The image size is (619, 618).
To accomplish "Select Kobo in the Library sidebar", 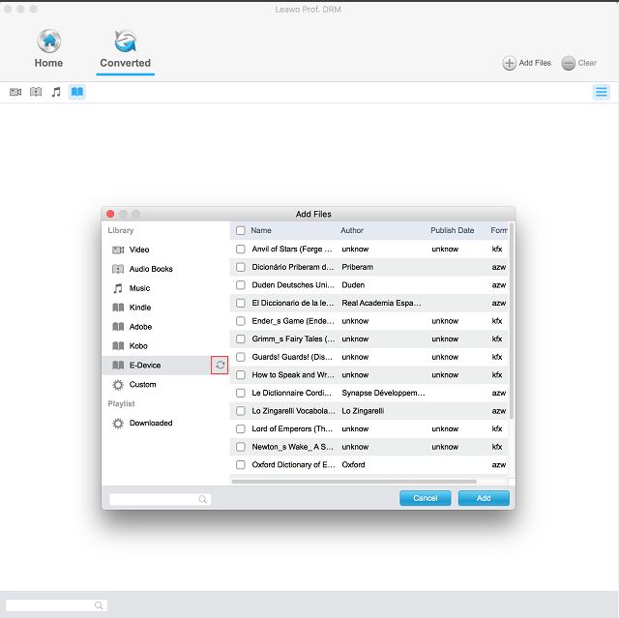I will pos(165,345).
